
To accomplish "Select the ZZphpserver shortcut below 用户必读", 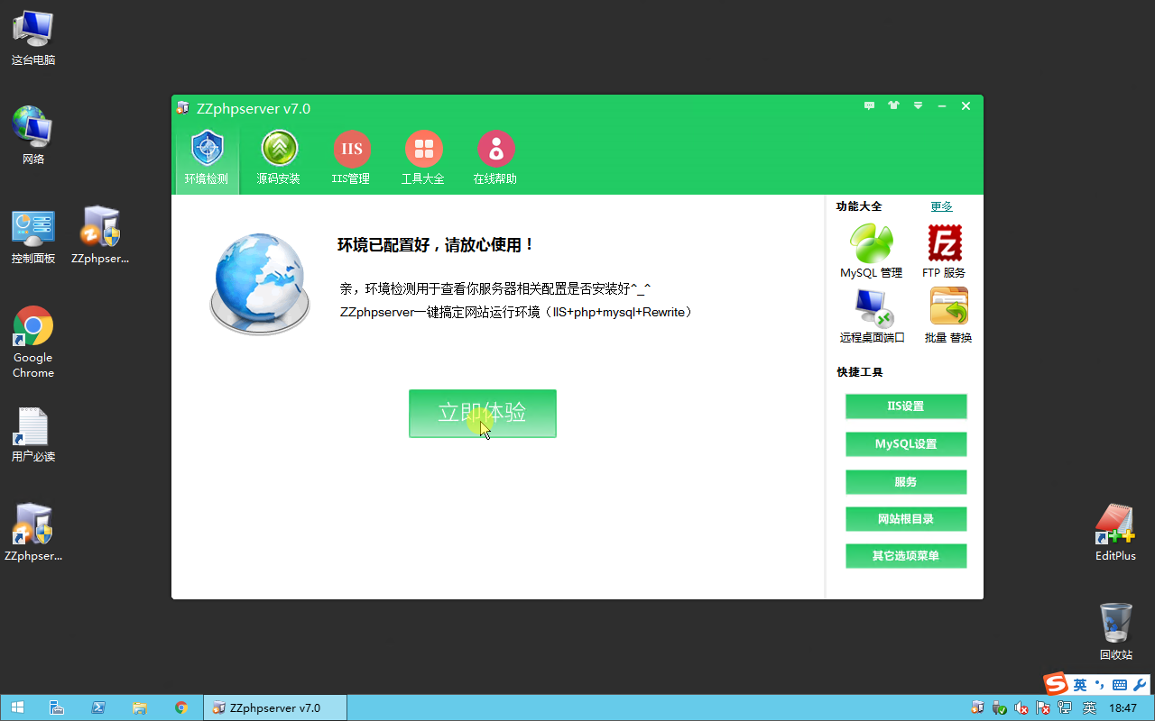I will click(x=33, y=533).
